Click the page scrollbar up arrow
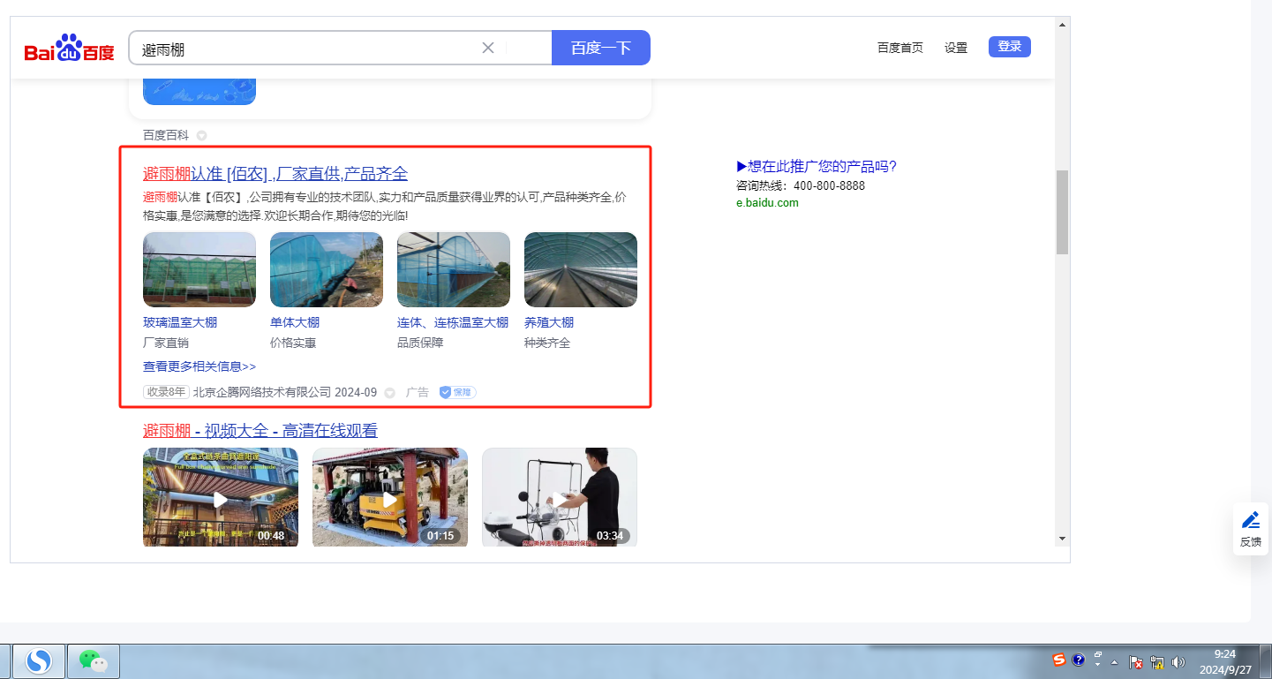The width and height of the screenshot is (1272, 679). (1062, 25)
